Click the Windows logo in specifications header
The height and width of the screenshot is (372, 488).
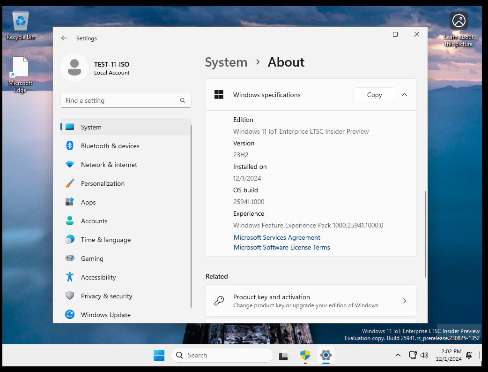pos(219,94)
